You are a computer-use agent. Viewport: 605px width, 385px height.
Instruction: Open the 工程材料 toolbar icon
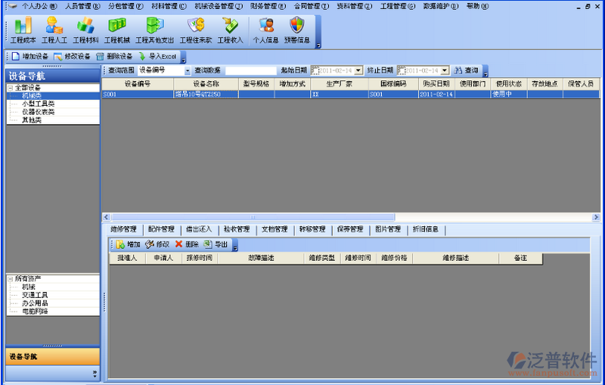(x=85, y=30)
